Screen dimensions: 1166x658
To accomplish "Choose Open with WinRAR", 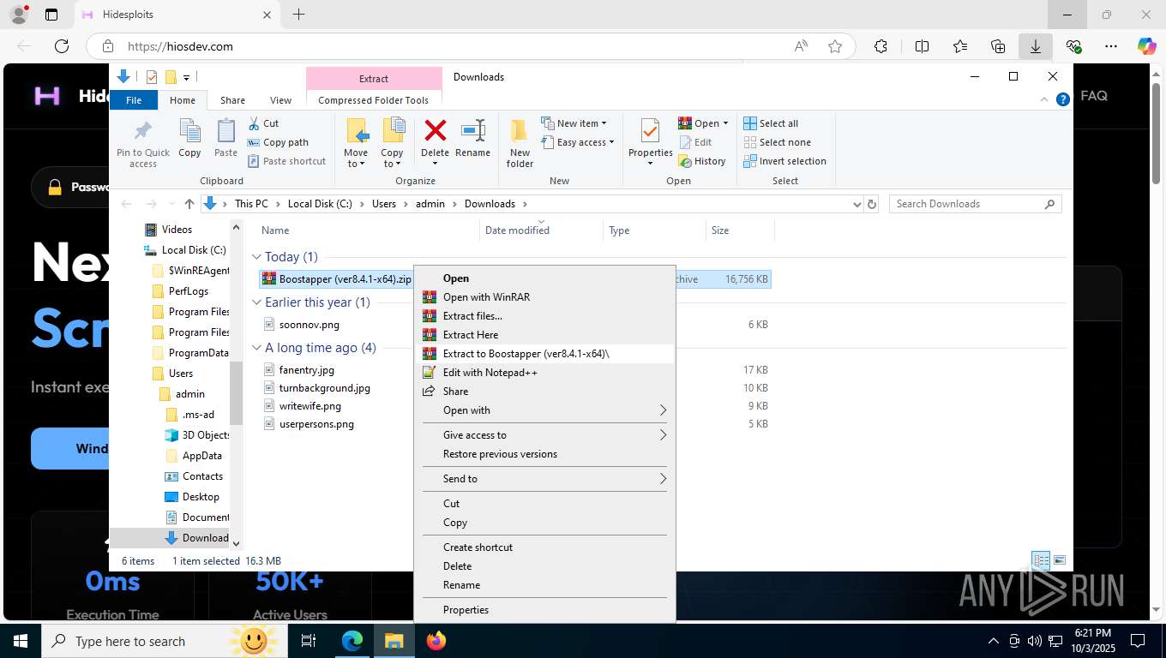I will 544,297.
